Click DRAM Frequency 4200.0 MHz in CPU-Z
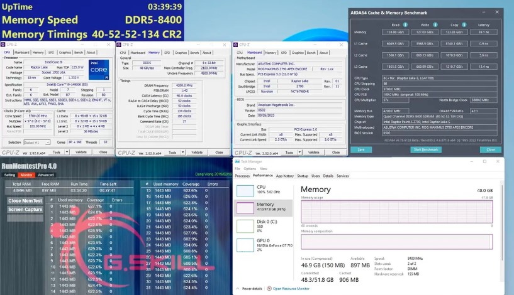Image resolution: width=514 pixels, height=295 pixels. coord(184,85)
